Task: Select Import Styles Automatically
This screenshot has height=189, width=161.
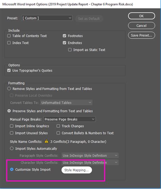Action: 12,148
